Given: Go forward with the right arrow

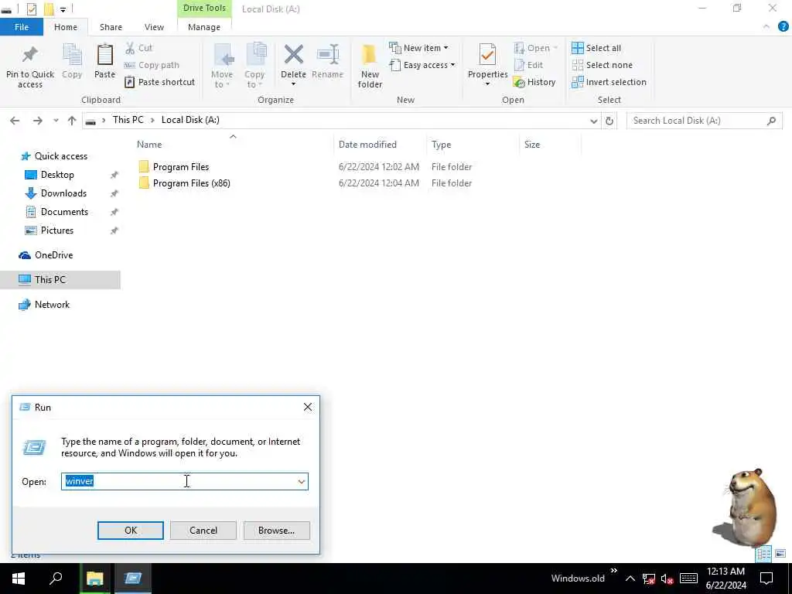Looking at the screenshot, I should point(38,121).
